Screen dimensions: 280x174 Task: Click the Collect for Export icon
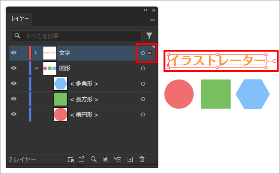[x=70, y=160]
